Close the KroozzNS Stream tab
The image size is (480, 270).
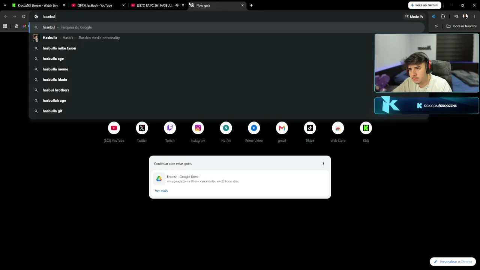[64, 5]
